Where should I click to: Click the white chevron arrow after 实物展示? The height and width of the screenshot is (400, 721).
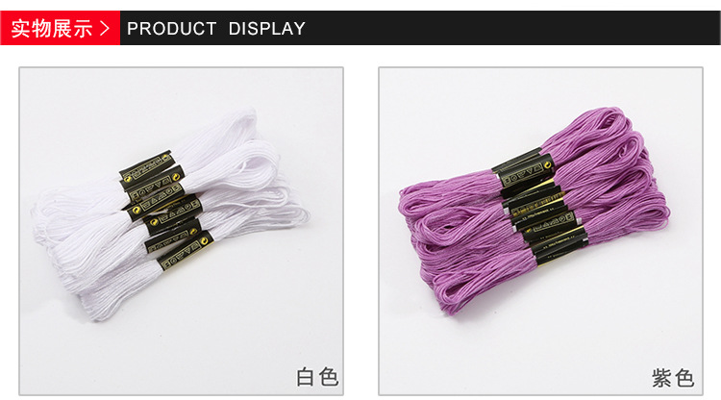pos(105,29)
